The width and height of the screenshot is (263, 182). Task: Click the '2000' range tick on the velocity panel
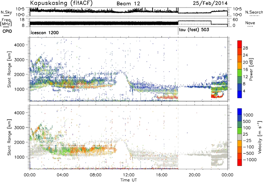pyautogui.click(x=19, y=142)
